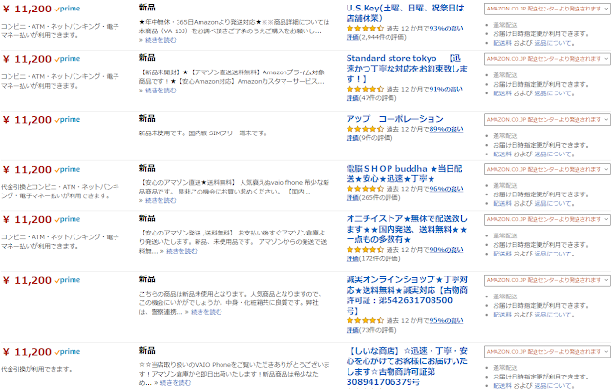Viewport: 611px width, 389px height.
Task: Click star rating of Standard store tokyo
Action: (x=365, y=89)
